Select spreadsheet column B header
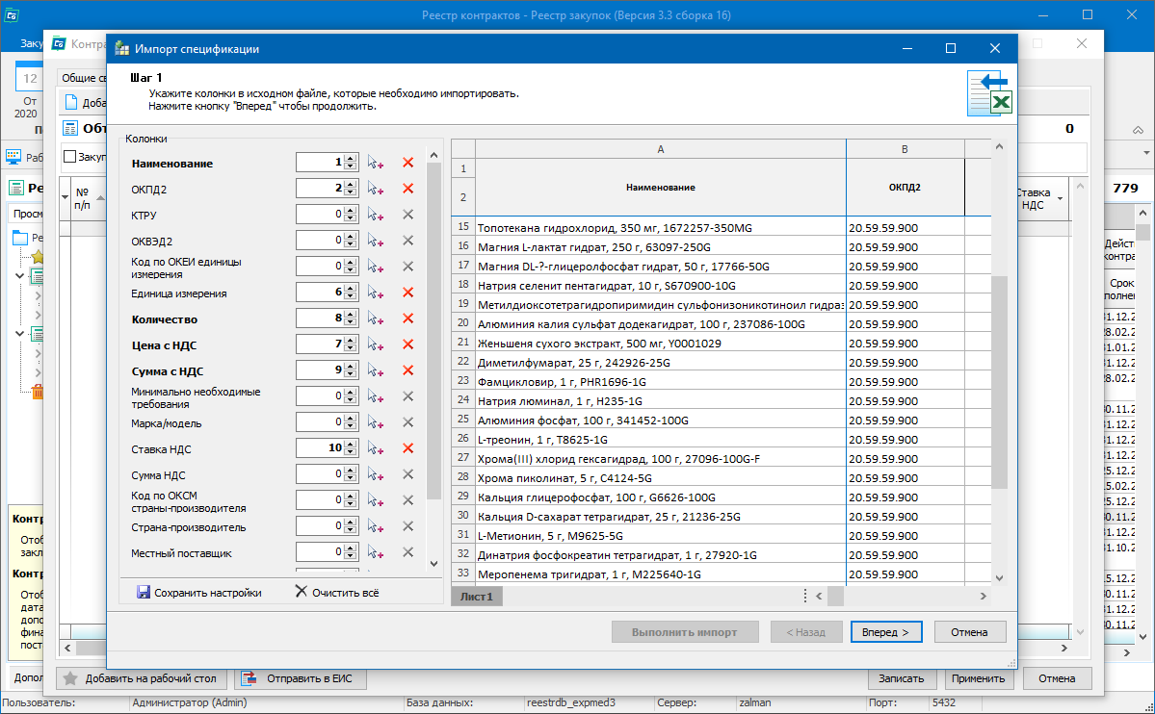Viewport: 1155px width, 714px height. 905,149
